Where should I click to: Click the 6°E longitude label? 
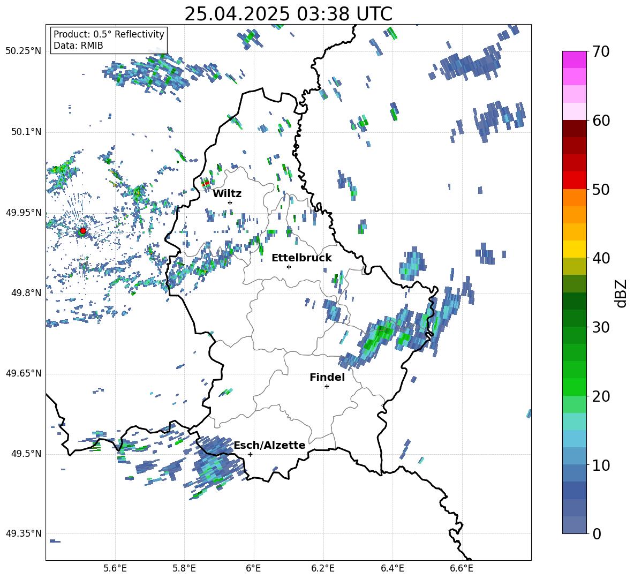coord(253,568)
